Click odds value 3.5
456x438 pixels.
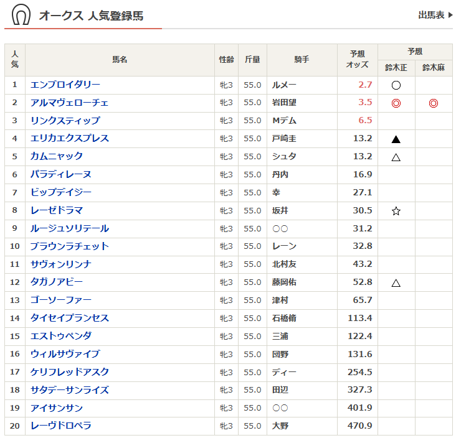coord(365,103)
